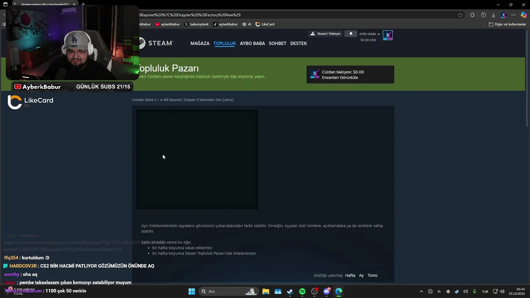
Task: Open ayberkbabur YouTube bookmark
Action: click(x=167, y=24)
